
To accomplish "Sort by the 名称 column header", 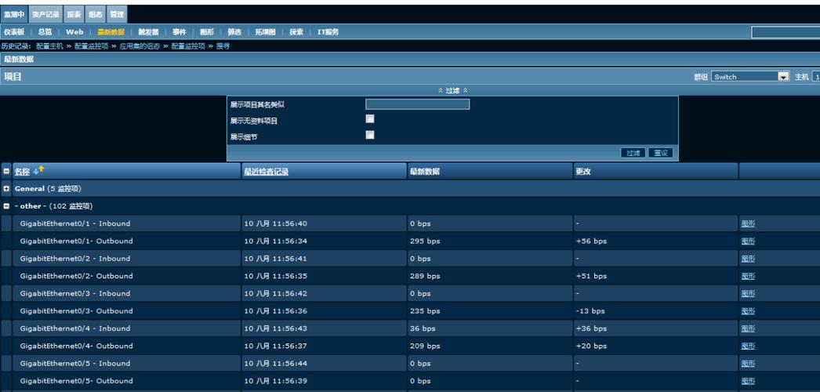I will point(22,172).
